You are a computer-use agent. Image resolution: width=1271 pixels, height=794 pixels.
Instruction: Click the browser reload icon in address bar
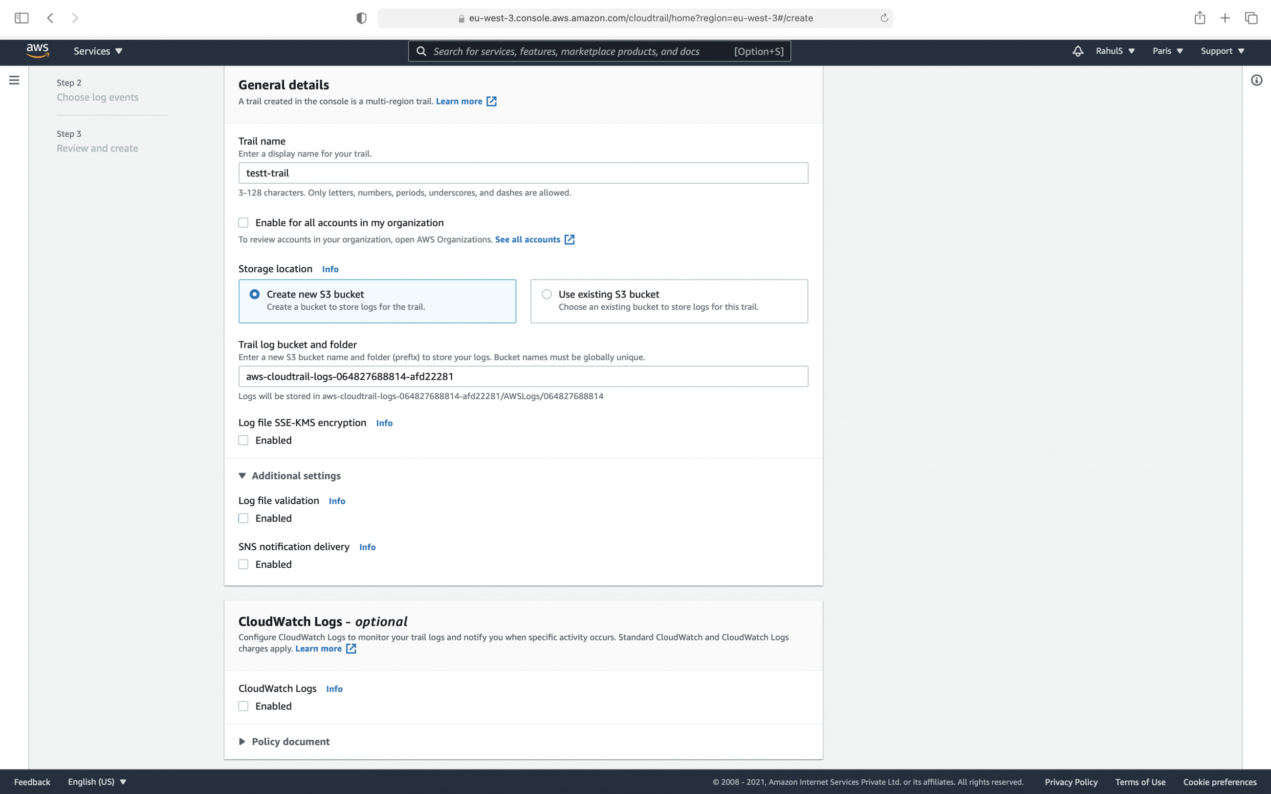tap(884, 17)
